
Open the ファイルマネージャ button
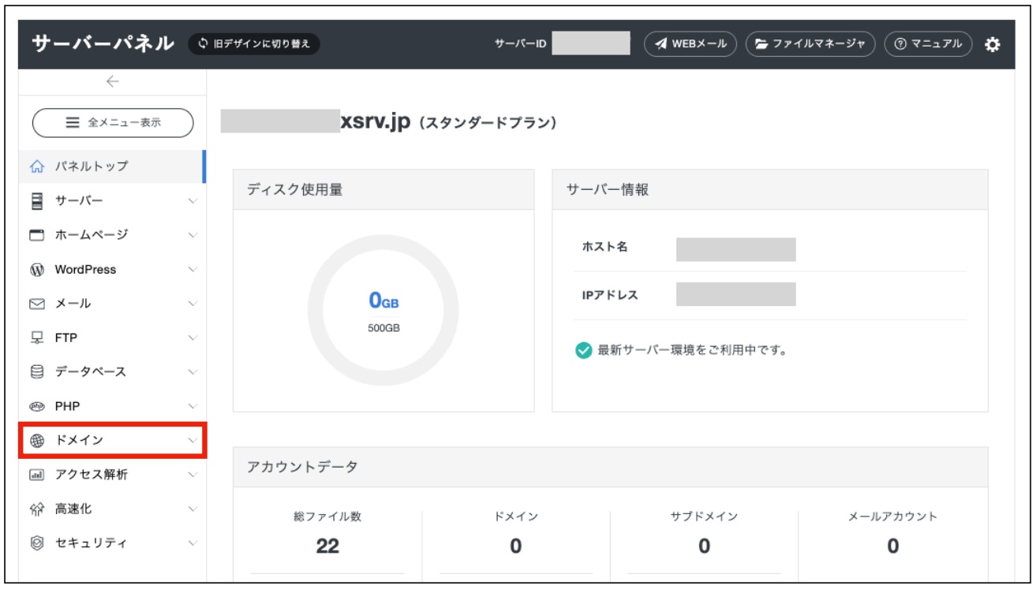(x=810, y=44)
